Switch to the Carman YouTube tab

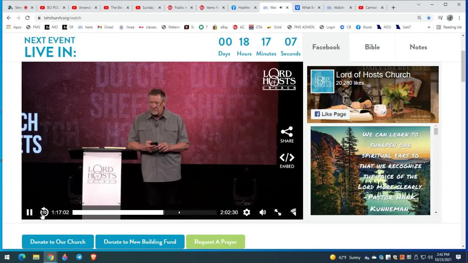tap(371, 7)
